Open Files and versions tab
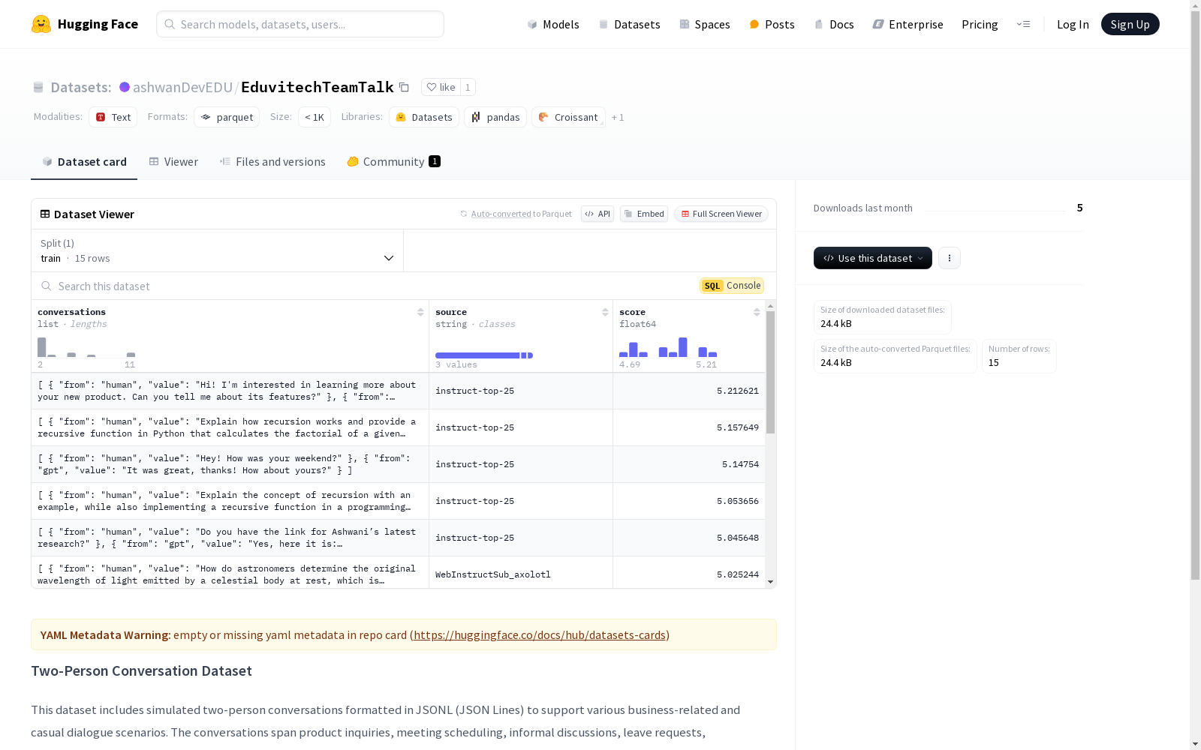The height and width of the screenshot is (750, 1201). point(272,161)
